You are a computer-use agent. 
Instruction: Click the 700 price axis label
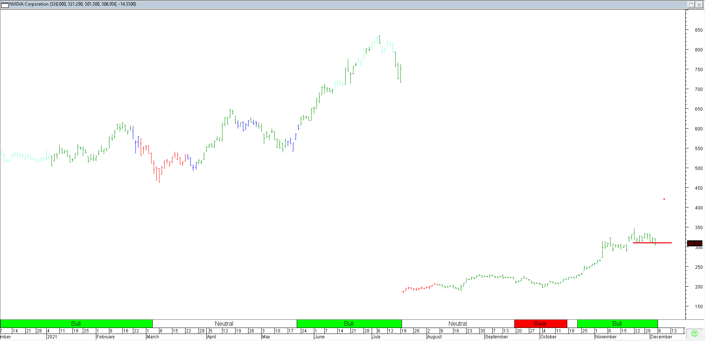tap(699, 89)
